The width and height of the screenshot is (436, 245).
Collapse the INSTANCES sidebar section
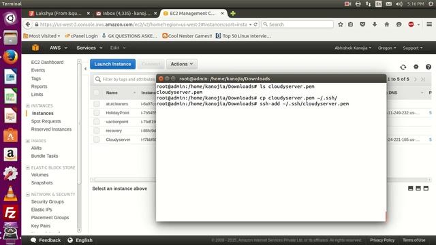27,106
